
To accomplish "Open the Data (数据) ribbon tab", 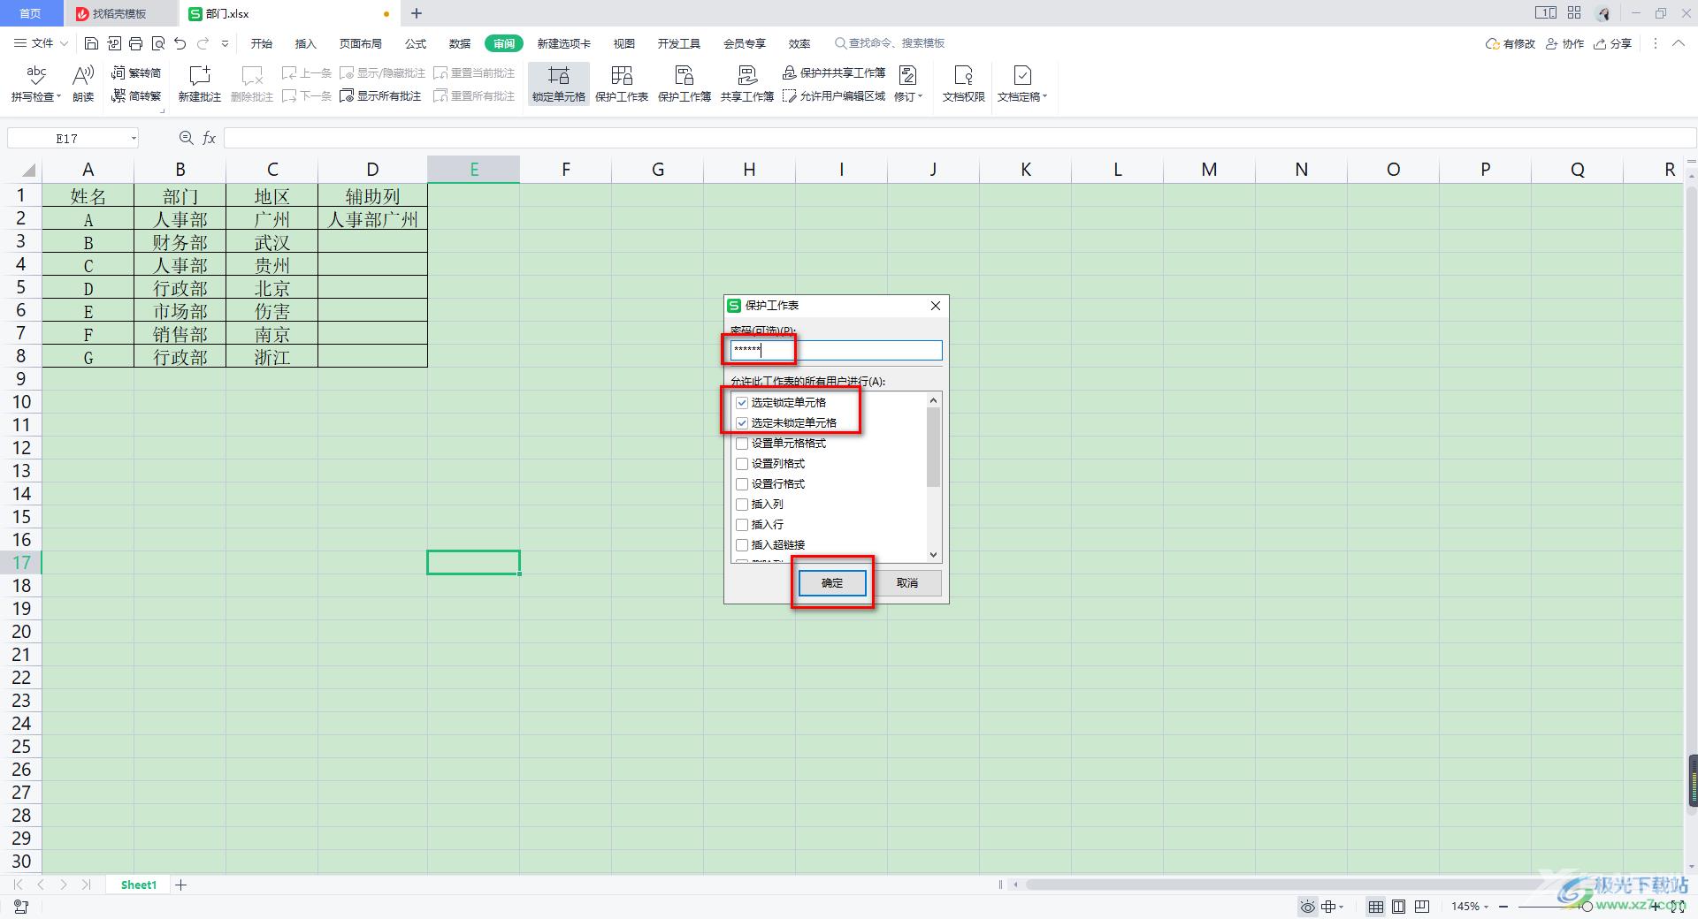I will (x=460, y=43).
